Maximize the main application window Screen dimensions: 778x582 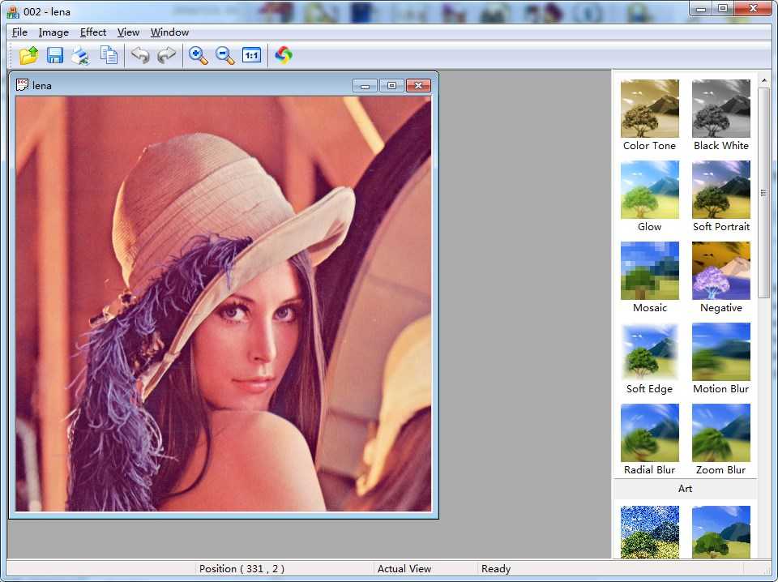click(x=723, y=8)
